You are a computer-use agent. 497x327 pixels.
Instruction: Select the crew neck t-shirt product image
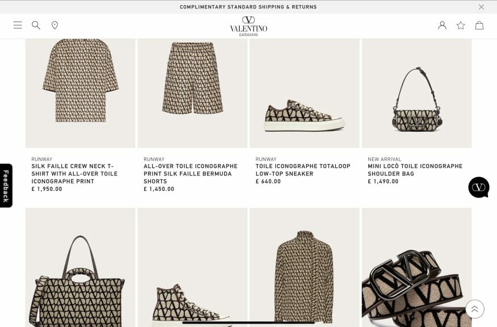(x=80, y=93)
